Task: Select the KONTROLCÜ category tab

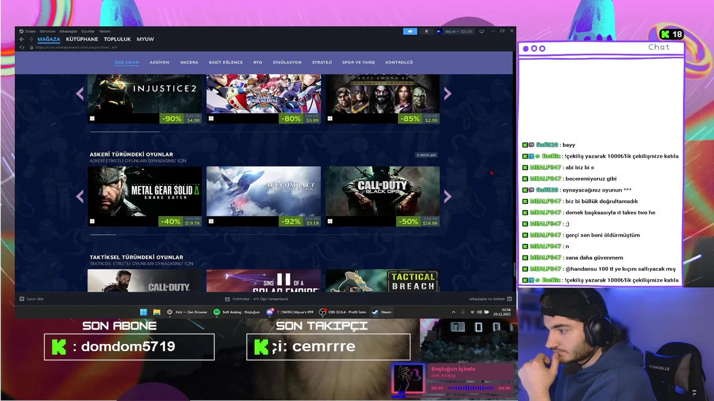Action: [399, 62]
